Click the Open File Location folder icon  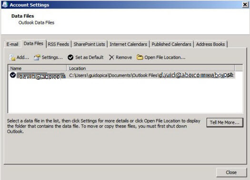(140, 57)
